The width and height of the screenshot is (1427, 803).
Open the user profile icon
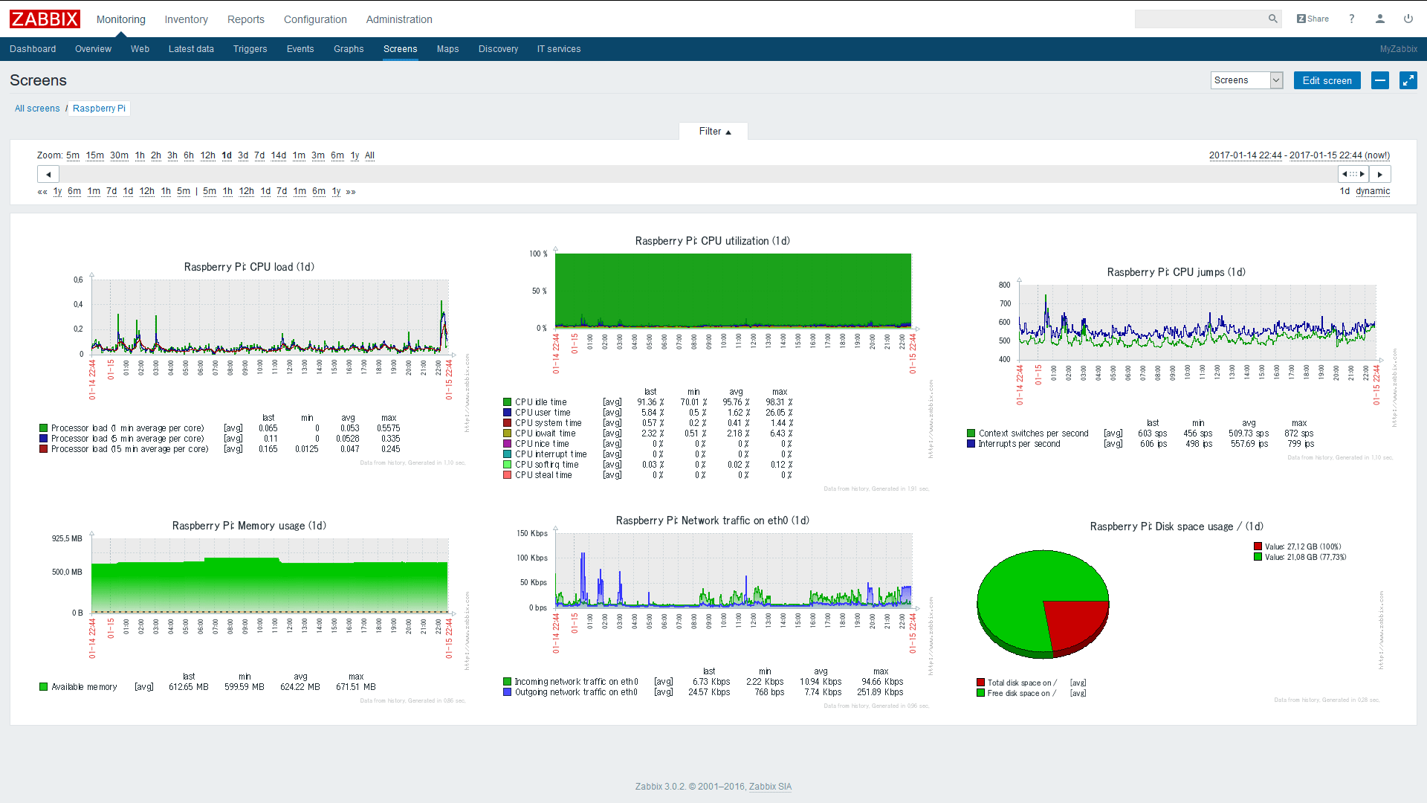coord(1380,19)
